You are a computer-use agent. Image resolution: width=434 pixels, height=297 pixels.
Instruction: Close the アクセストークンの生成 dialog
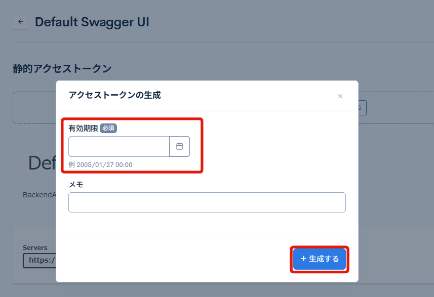(340, 96)
